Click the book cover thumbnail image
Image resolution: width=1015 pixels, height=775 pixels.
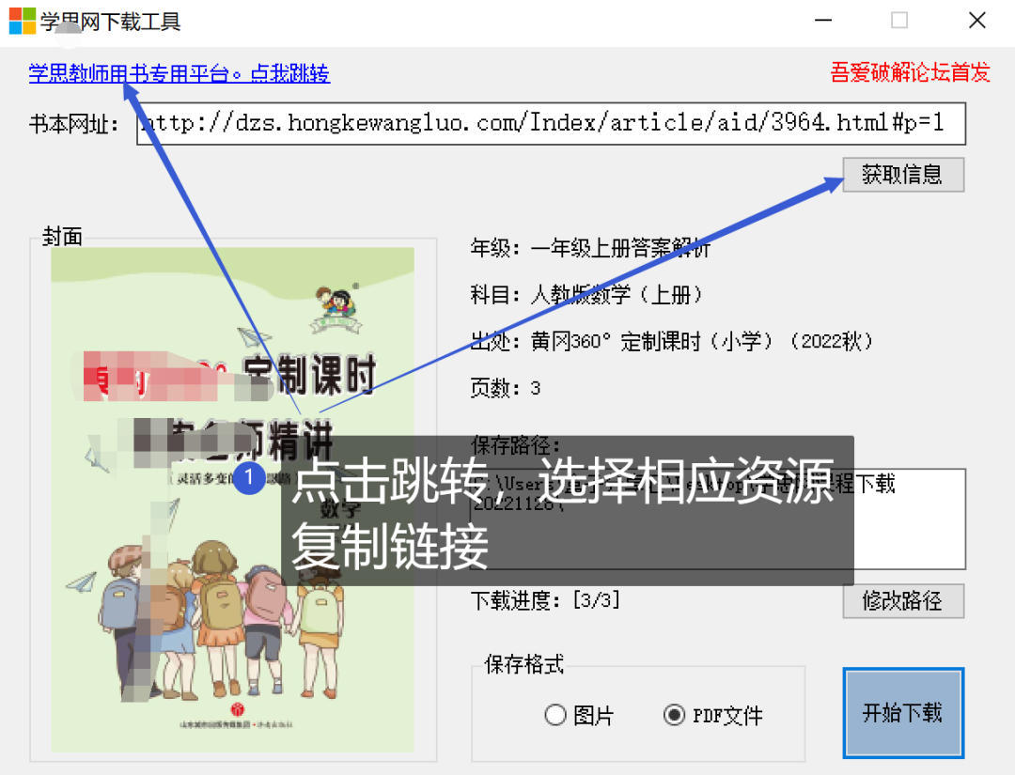click(232, 500)
